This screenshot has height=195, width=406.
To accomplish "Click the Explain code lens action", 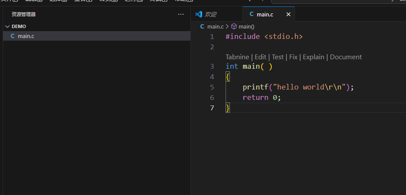I will tap(313, 57).
